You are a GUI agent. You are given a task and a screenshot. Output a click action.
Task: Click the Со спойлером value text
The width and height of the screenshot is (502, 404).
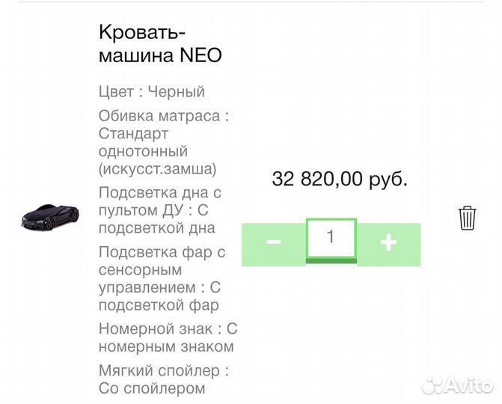152,388
